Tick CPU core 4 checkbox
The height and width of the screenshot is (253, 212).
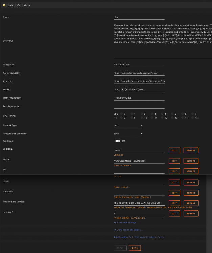162,114
